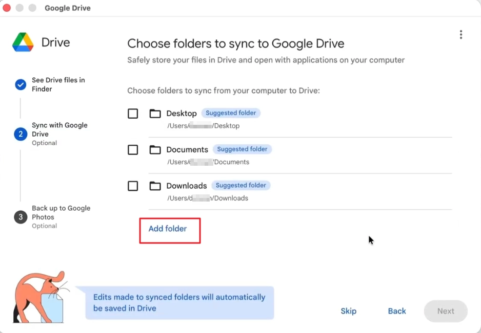Click the Desktop 'Suggested folder' badge
The height and width of the screenshot is (333, 481).
point(231,113)
